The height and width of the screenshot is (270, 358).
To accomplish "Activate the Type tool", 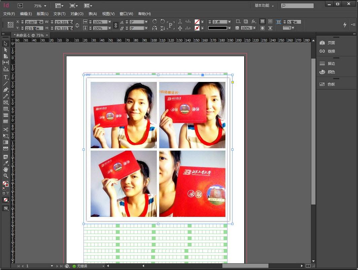I will tap(5, 77).
